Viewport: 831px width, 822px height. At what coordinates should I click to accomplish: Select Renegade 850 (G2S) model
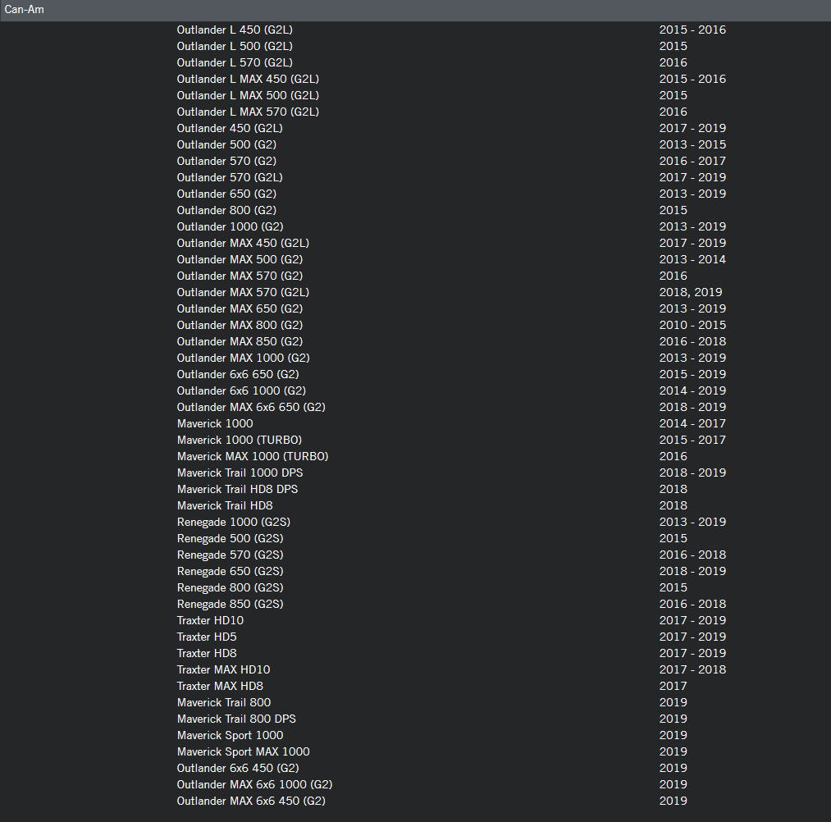[230, 605]
